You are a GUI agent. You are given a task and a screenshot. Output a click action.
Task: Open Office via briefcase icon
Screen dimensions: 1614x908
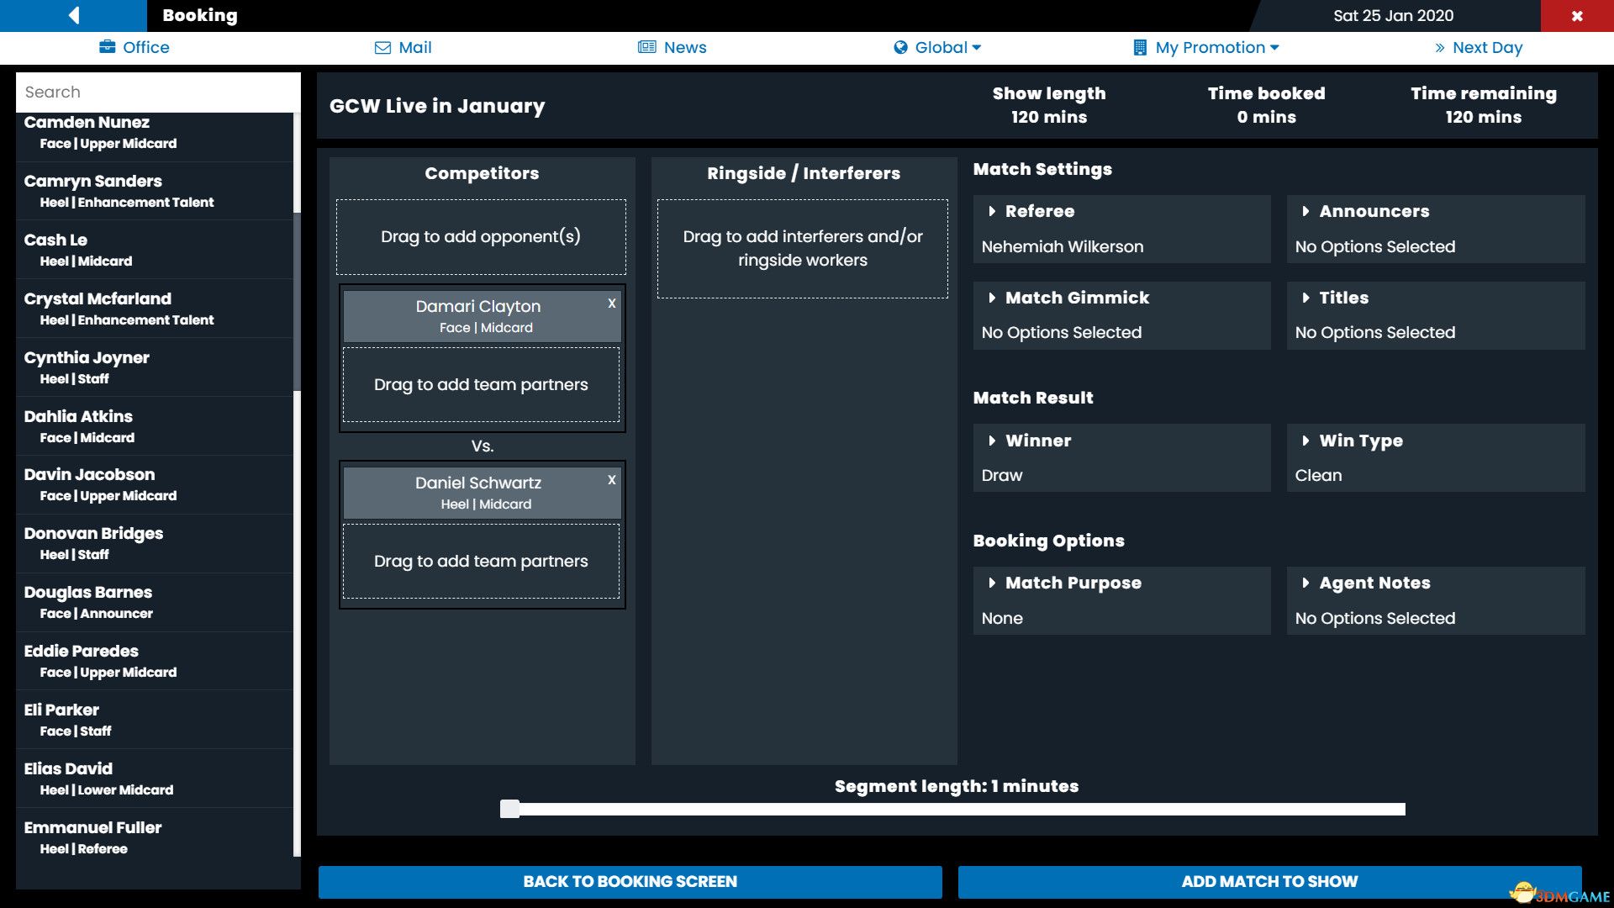[x=108, y=47]
